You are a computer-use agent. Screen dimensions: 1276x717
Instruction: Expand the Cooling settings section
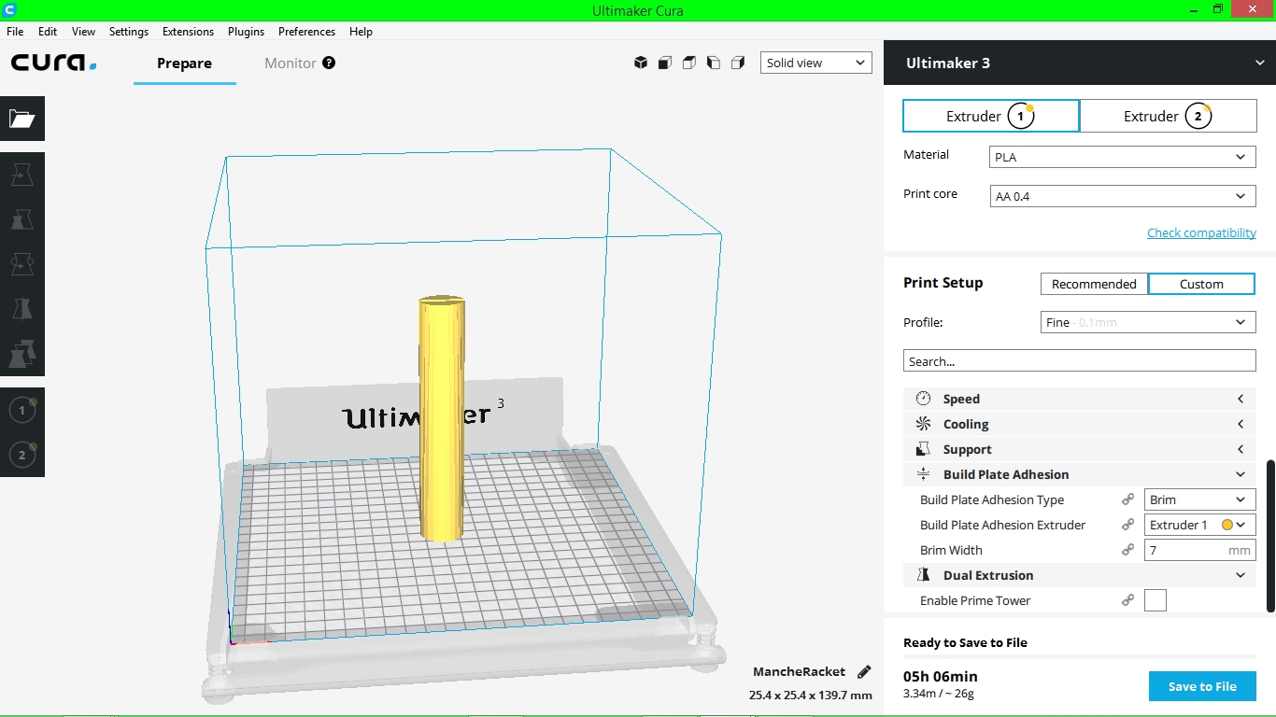1079,424
